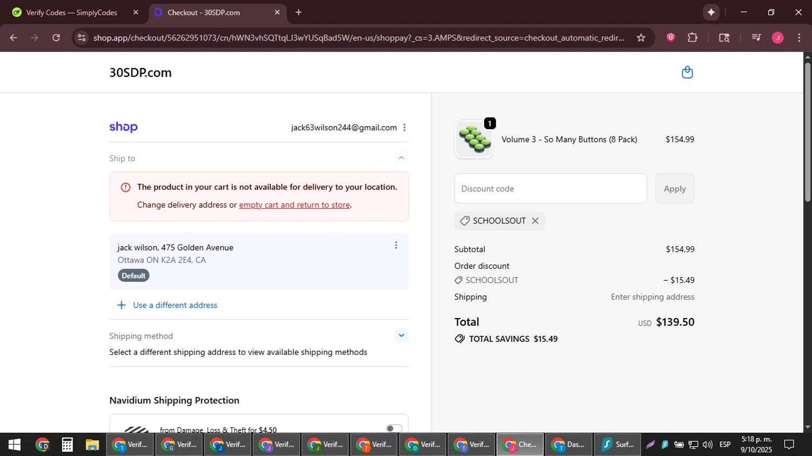Image resolution: width=812 pixels, height=456 pixels.
Task: Reload the checkout page
Action: pyautogui.click(x=56, y=38)
